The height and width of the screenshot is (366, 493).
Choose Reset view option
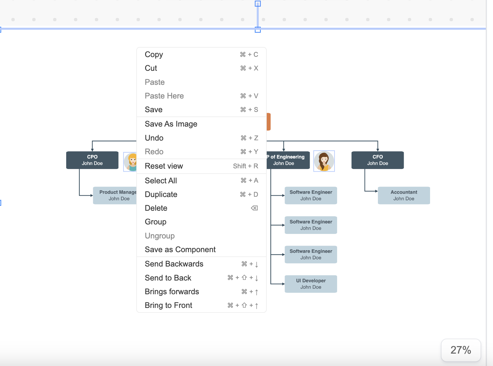[x=164, y=166]
